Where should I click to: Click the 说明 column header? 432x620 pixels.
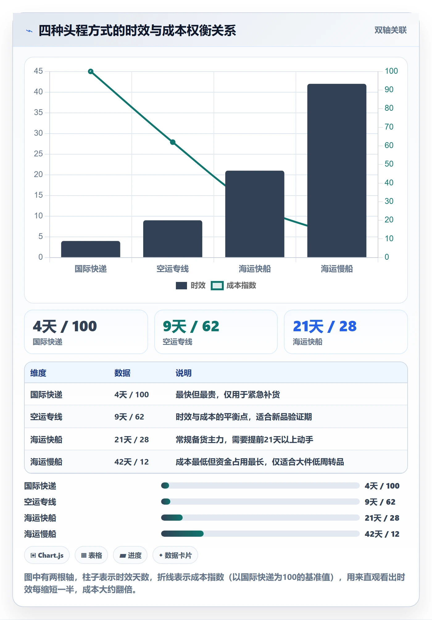click(x=184, y=373)
